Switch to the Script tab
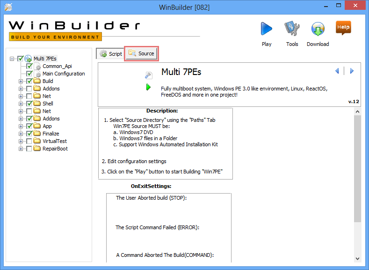 point(110,54)
